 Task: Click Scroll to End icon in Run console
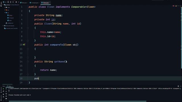[6, 96]
